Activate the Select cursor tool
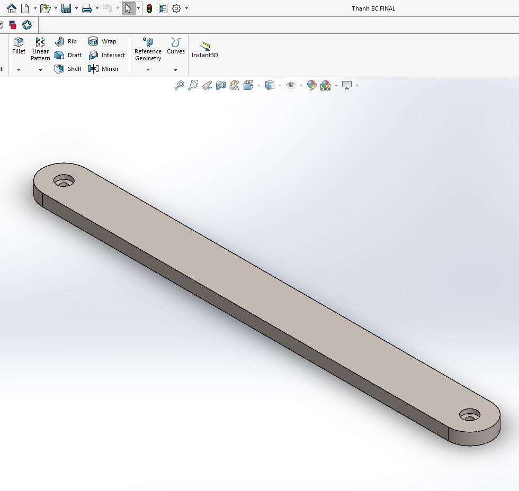Image resolution: width=519 pixels, height=491 pixels. (x=128, y=8)
